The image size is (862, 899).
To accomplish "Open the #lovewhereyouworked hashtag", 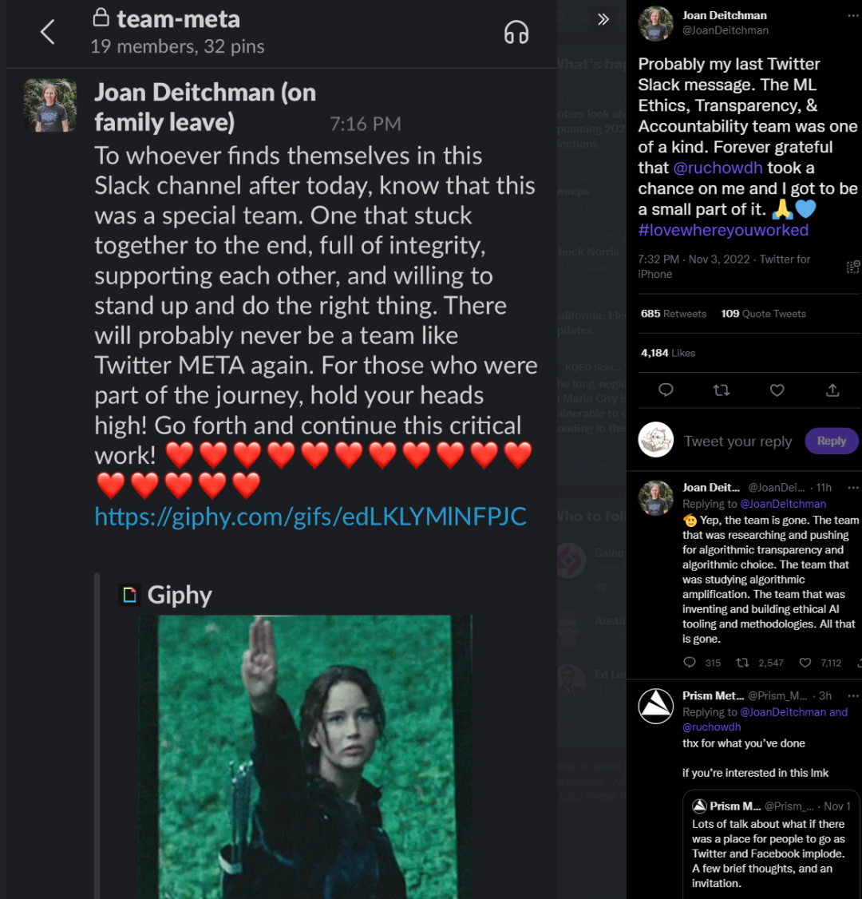I will (723, 230).
